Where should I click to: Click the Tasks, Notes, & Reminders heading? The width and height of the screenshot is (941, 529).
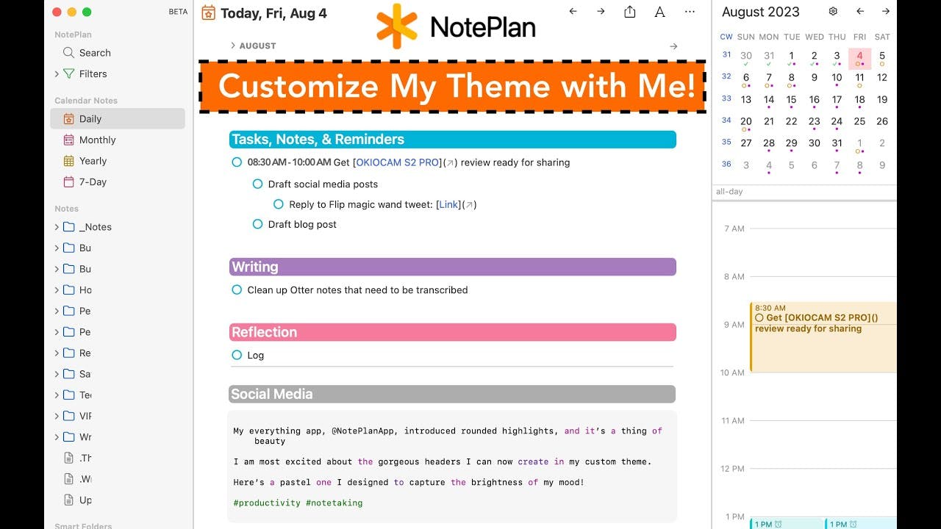[452, 140]
